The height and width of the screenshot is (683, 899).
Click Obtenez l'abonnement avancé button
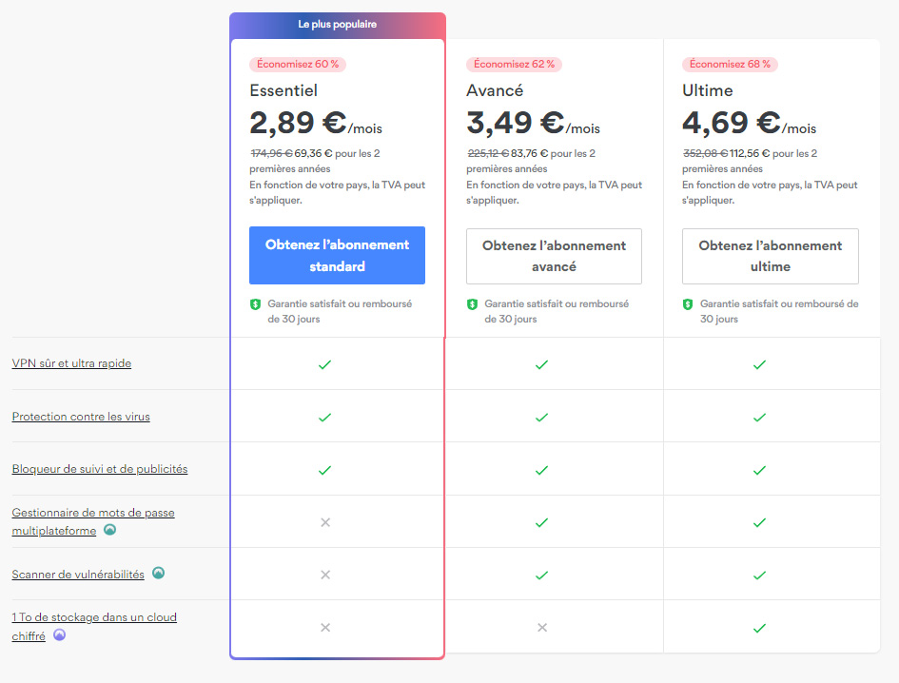pyautogui.click(x=554, y=256)
